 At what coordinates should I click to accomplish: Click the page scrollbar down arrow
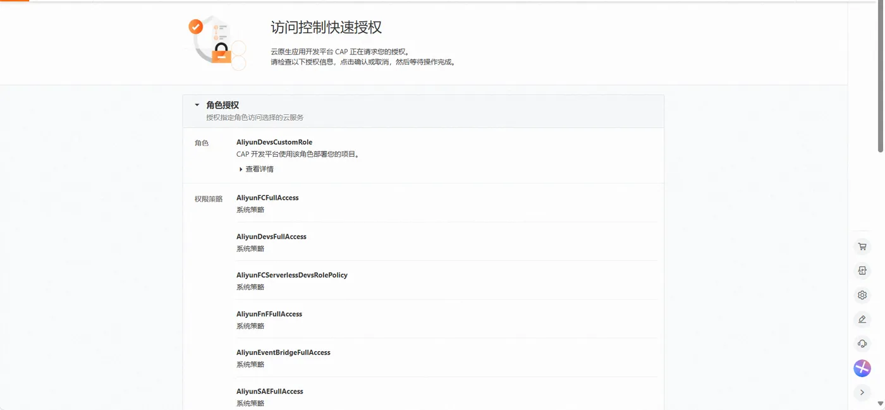881,404
